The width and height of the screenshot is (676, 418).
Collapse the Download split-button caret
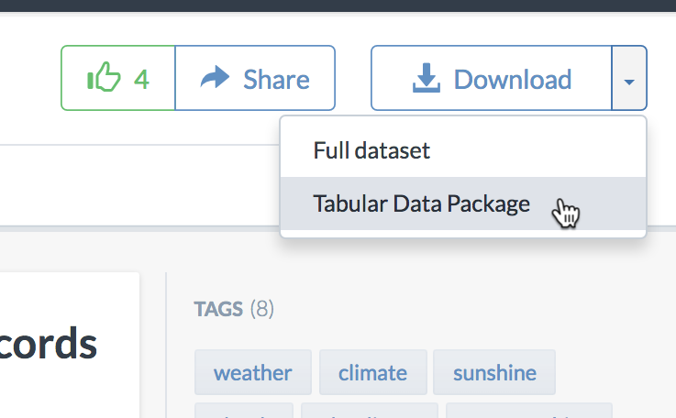[x=629, y=78]
